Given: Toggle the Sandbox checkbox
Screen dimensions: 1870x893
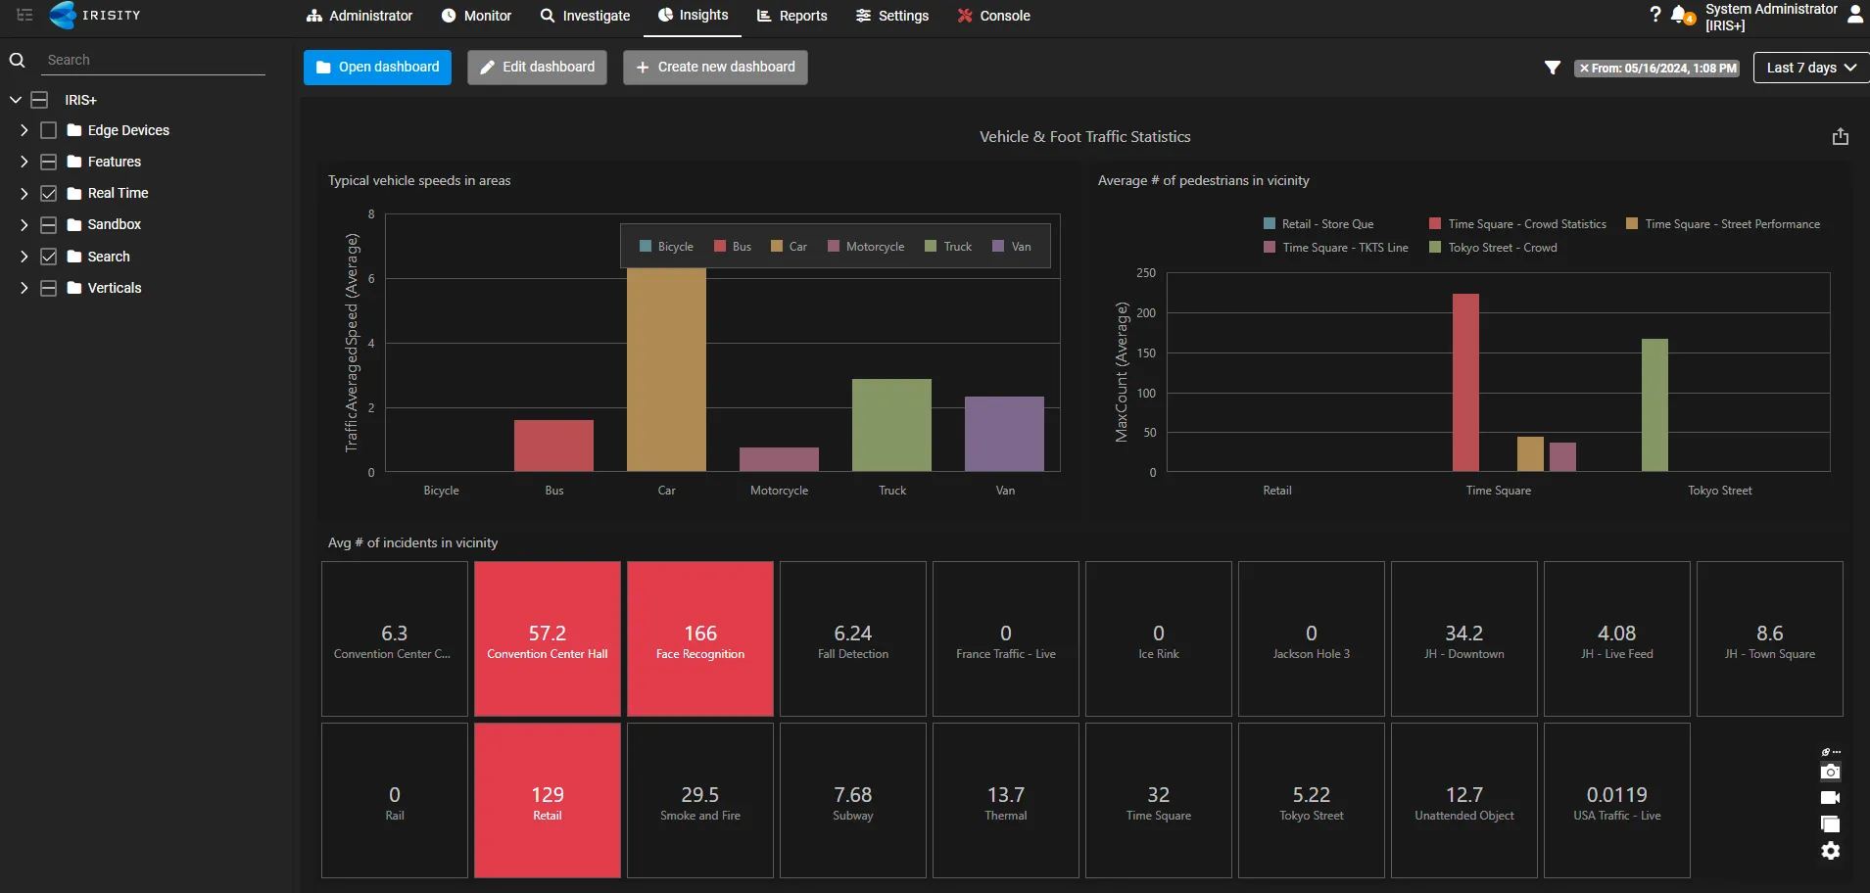Looking at the screenshot, I should (48, 224).
